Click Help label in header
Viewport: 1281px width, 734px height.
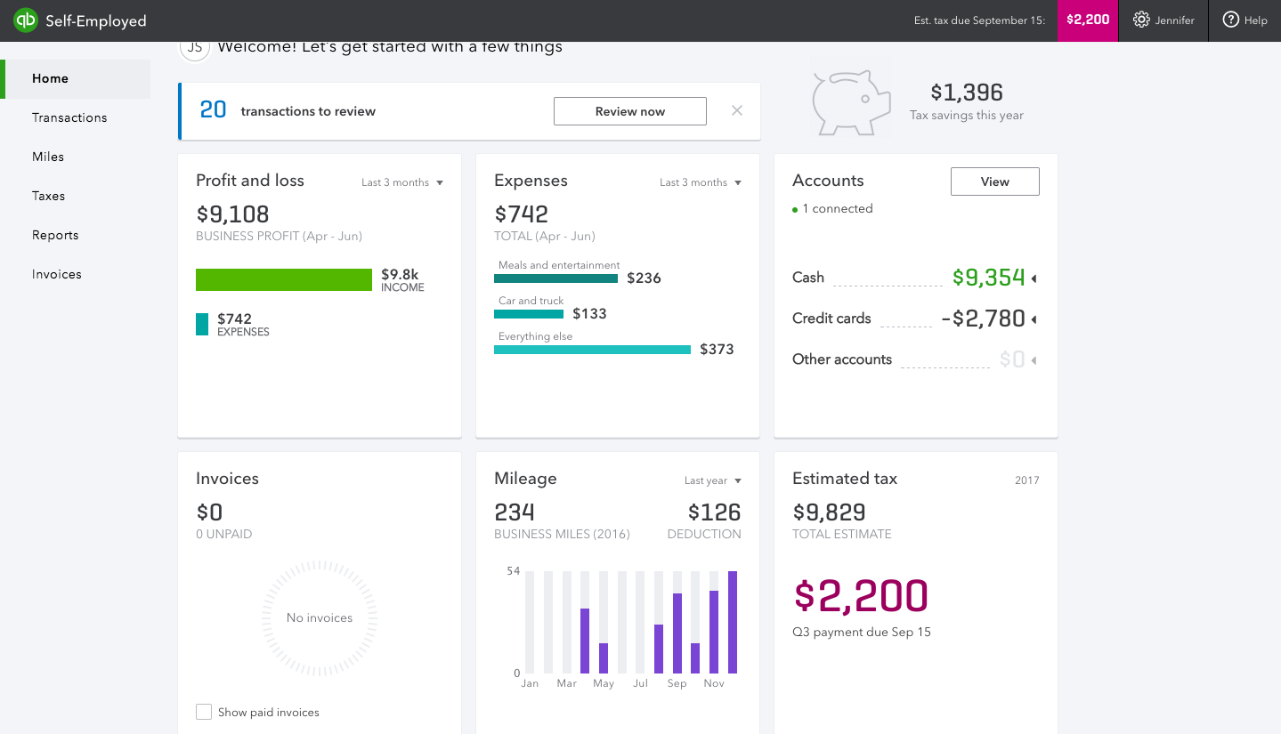pyautogui.click(x=1256, y=20)
